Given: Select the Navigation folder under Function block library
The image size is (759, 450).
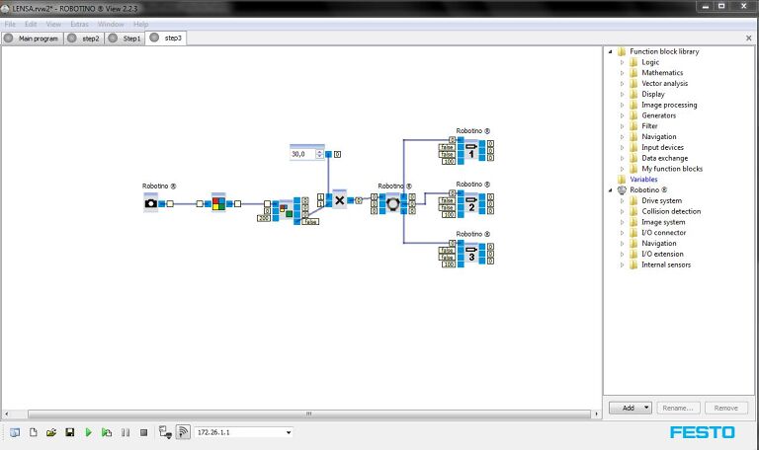Looking at the screenshot, I should 659,137.
